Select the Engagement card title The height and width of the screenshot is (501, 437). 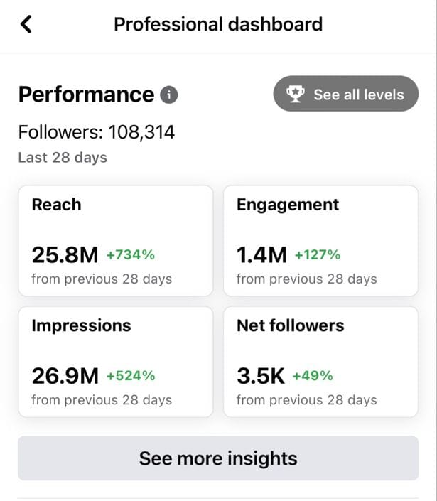(288, 205)
